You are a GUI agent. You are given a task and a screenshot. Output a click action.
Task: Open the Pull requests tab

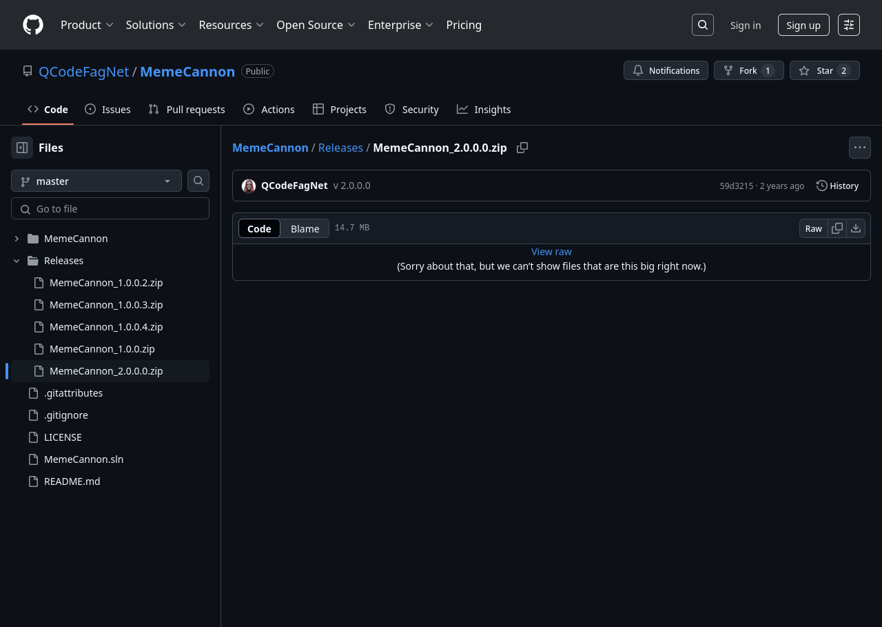point(187,109)
